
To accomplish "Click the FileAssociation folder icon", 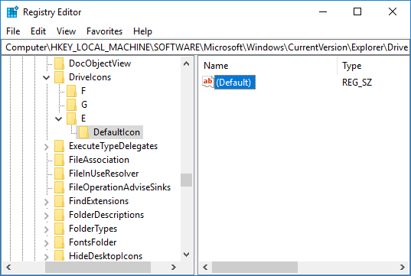I will coord(59,160).
